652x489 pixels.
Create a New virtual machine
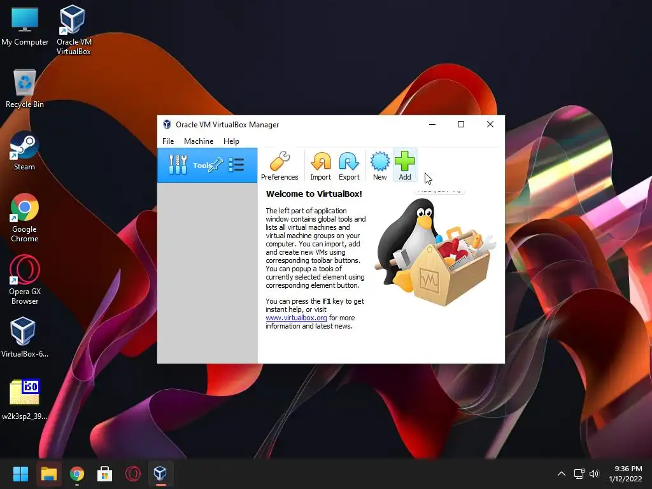[379, 166]
